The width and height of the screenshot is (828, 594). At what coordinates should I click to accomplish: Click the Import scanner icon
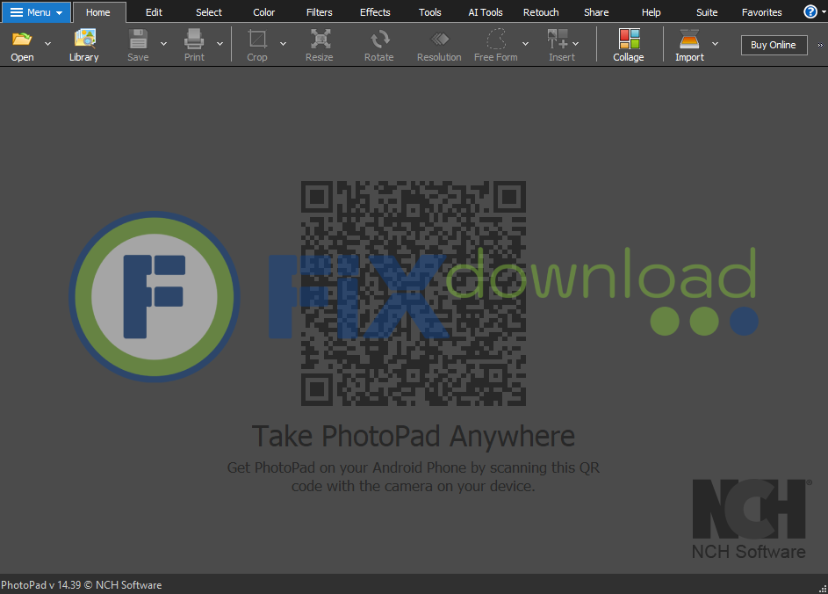pyautogui.click(x=689, y=40)
